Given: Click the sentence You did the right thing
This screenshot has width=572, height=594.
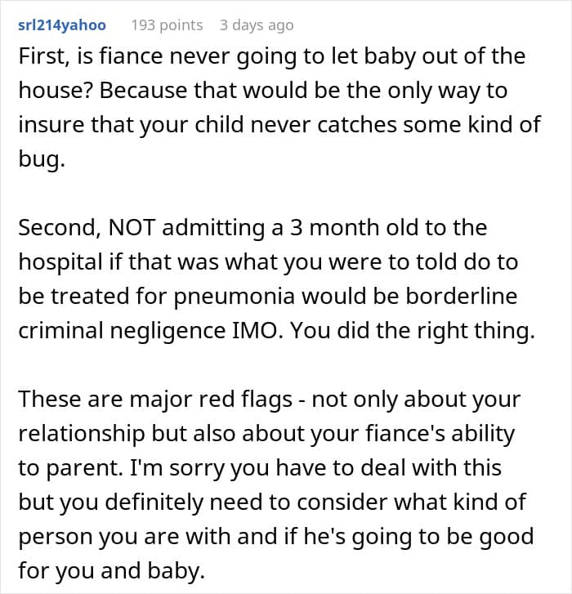Looking at the screenshot, I should coord(413,331).
